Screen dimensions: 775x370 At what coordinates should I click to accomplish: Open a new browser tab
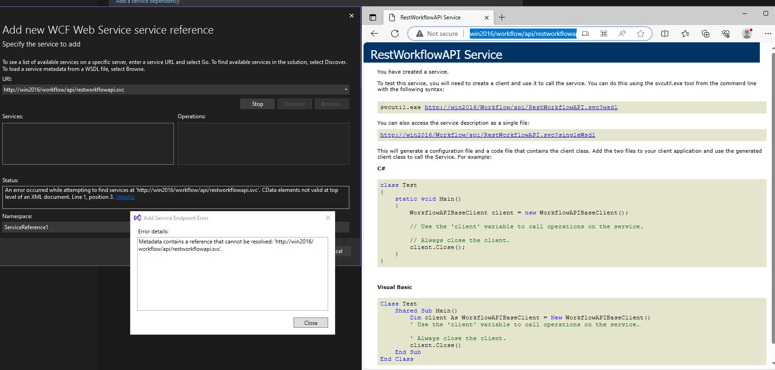[502, 17]
